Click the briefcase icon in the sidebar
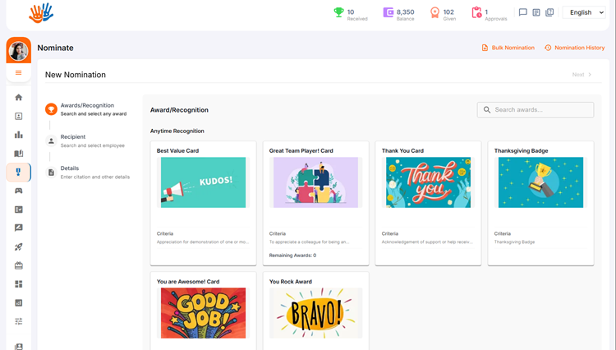This screenshot has width=616, height=350. pyautogui.click(x=19, y=265)
